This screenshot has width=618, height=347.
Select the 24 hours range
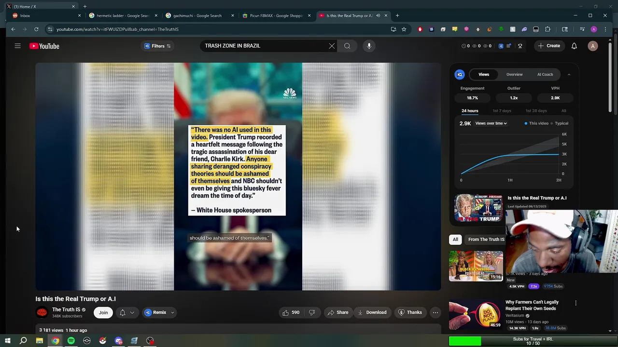click(x=470, y=111)
